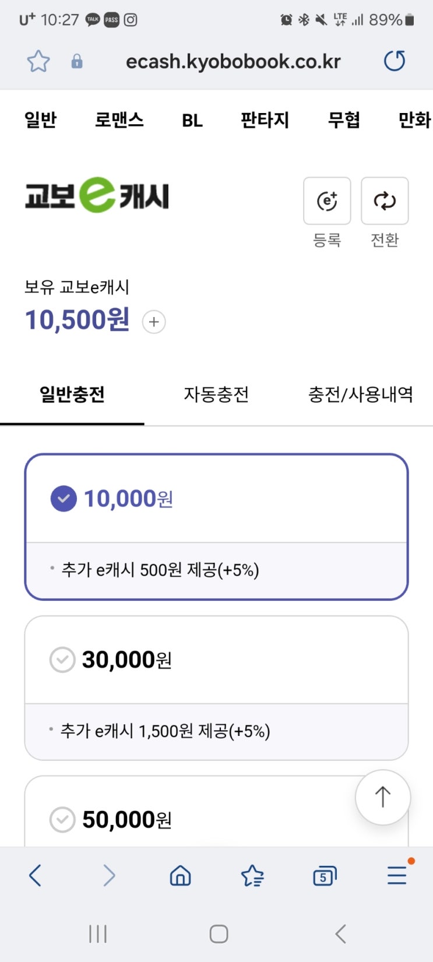
Task: Tap the e-cash 등록 register icon
Action: [327, 201]
